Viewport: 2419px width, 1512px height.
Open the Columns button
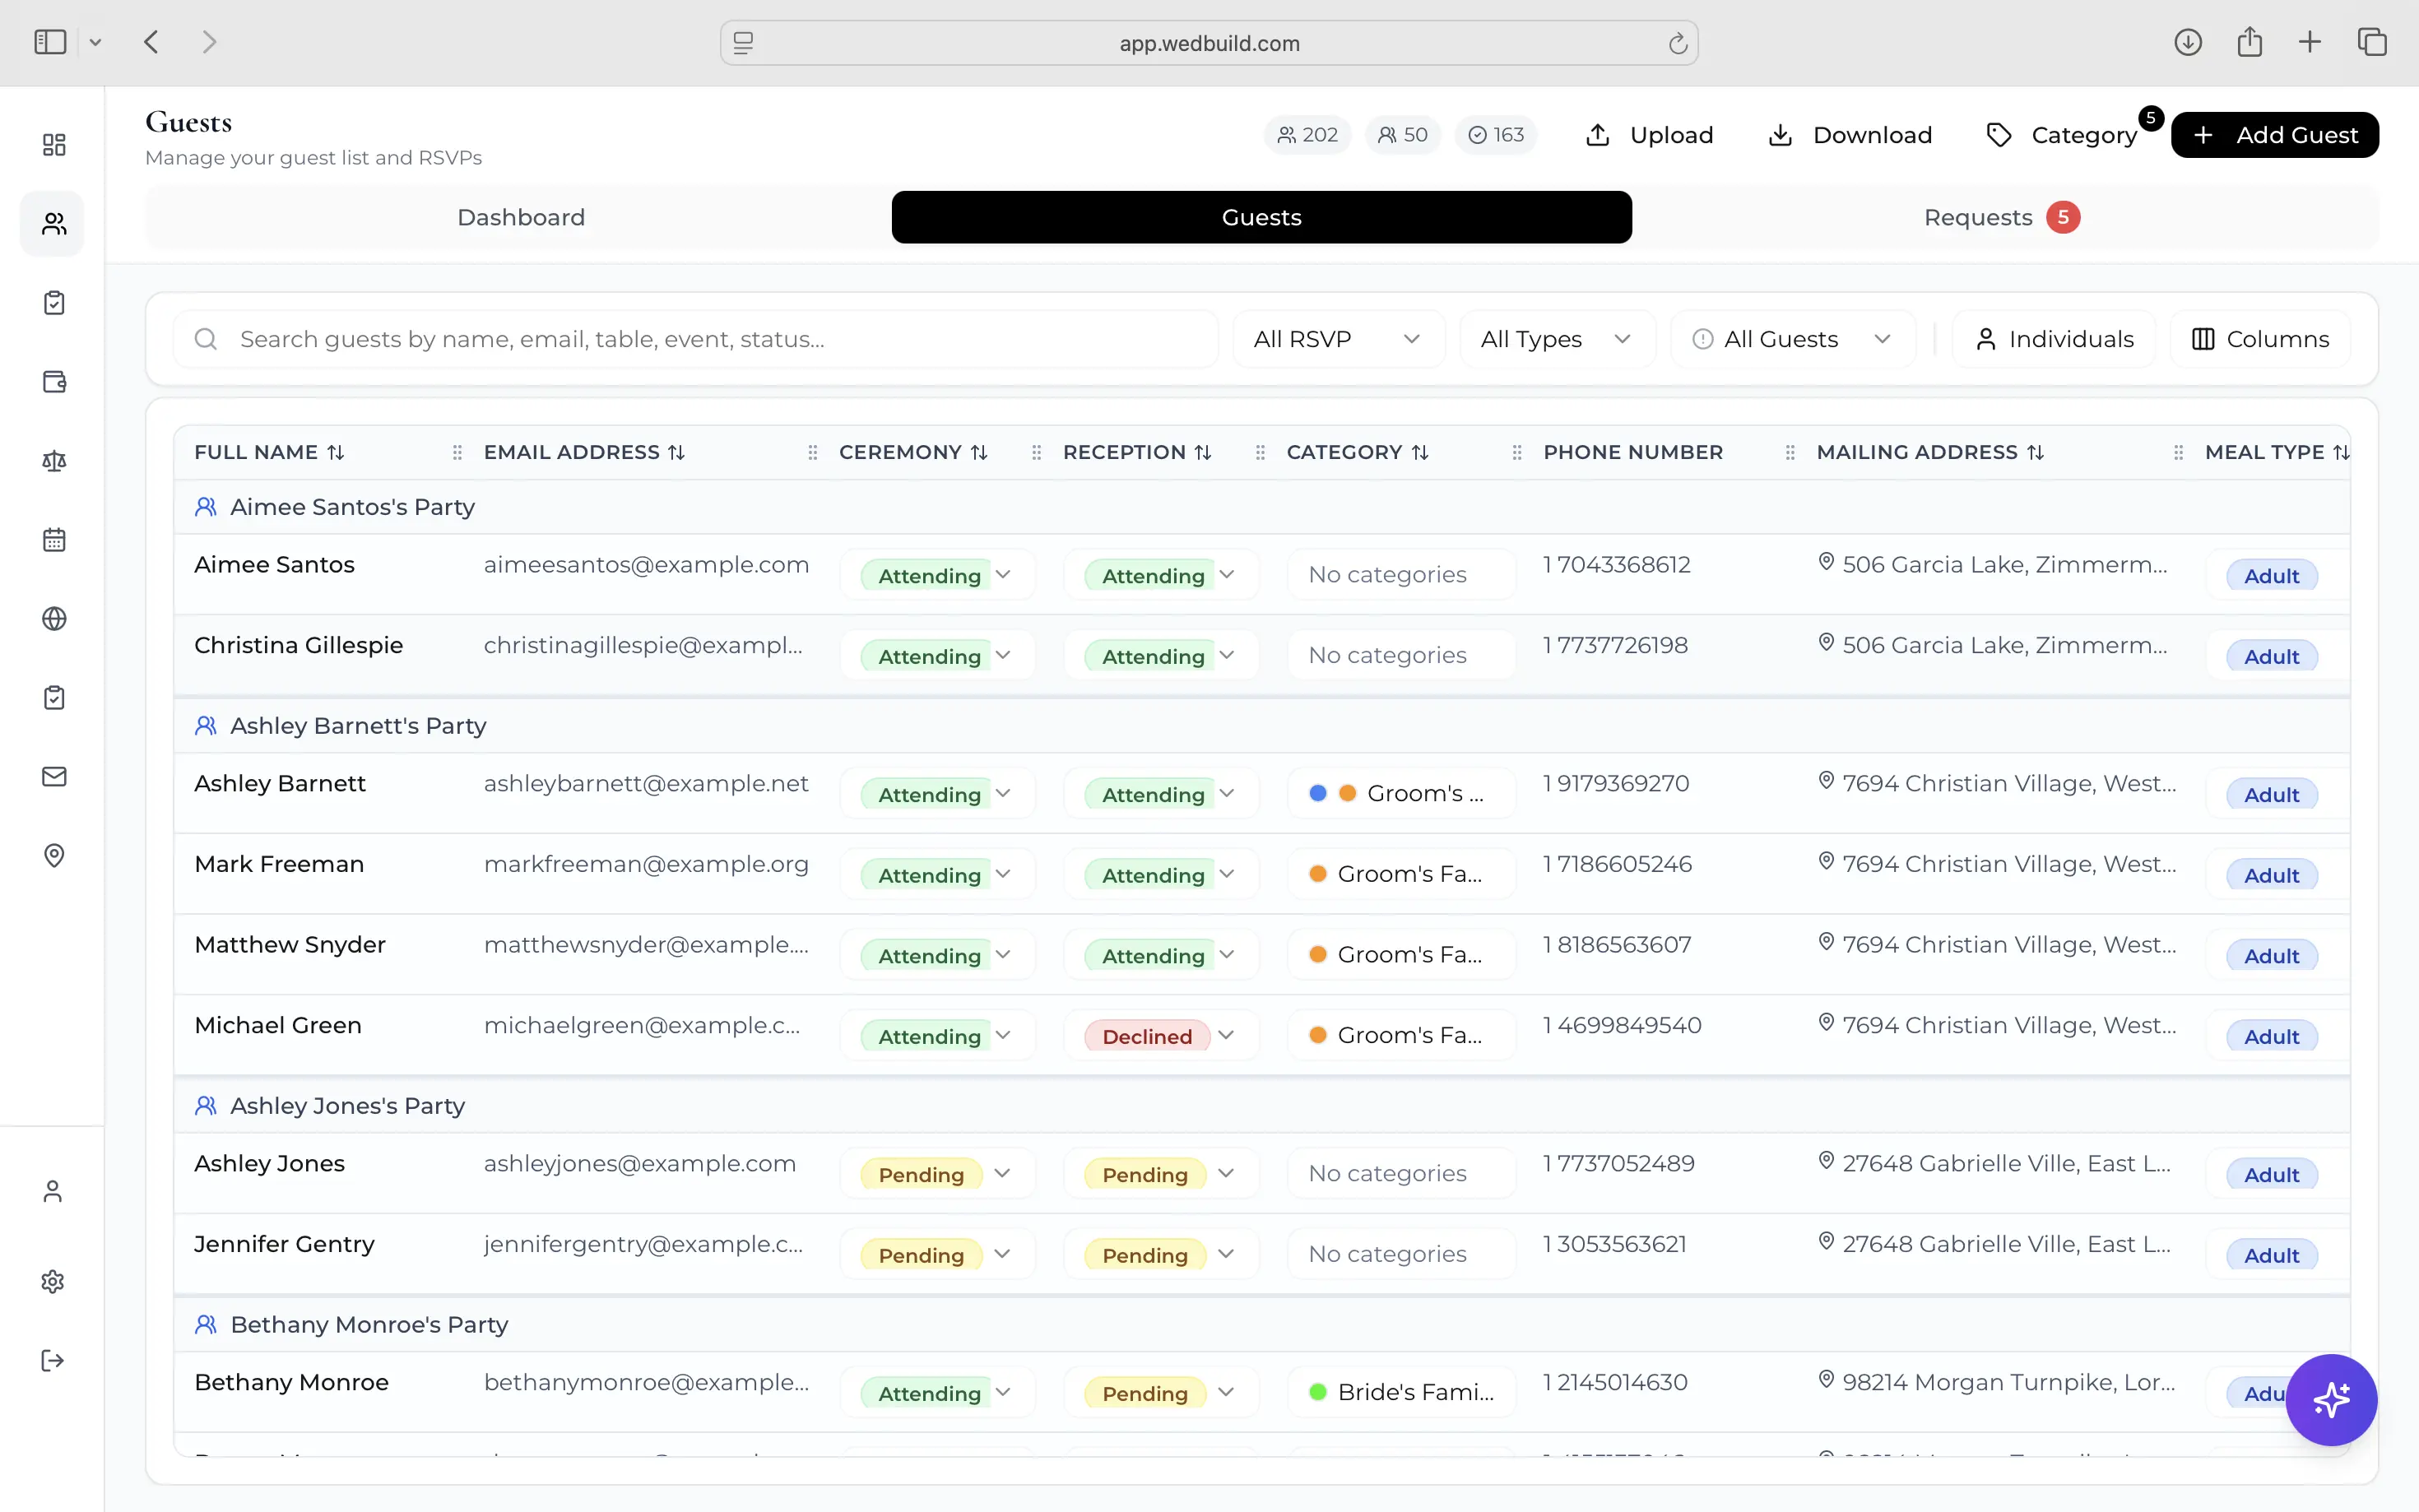(x=2260, y=339)
